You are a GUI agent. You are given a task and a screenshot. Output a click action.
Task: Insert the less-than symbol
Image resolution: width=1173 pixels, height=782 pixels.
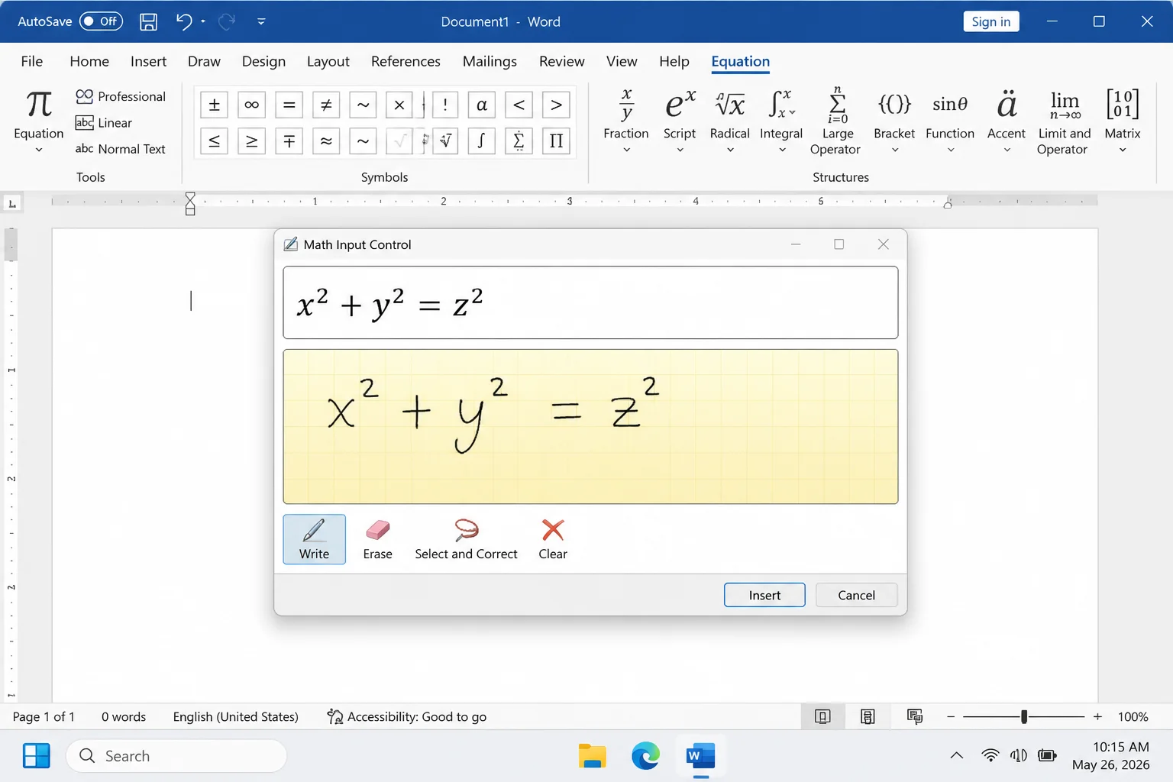[x=519, y=105]
